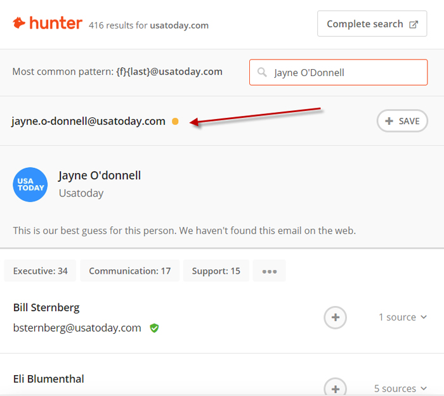Add Bill Sternberg with the plus button
The height and width of the screenshot is (396, 444).
[336, 317]
